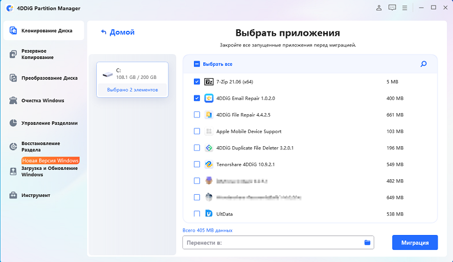This screenshot has width=453, height=262.
Task: Check the Tenorshare 4DDiG 10.9.2.1 checkbox
Action: click(197, 164)
